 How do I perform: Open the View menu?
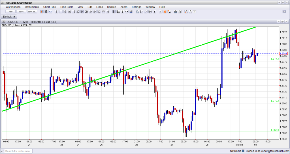point(80,7)
